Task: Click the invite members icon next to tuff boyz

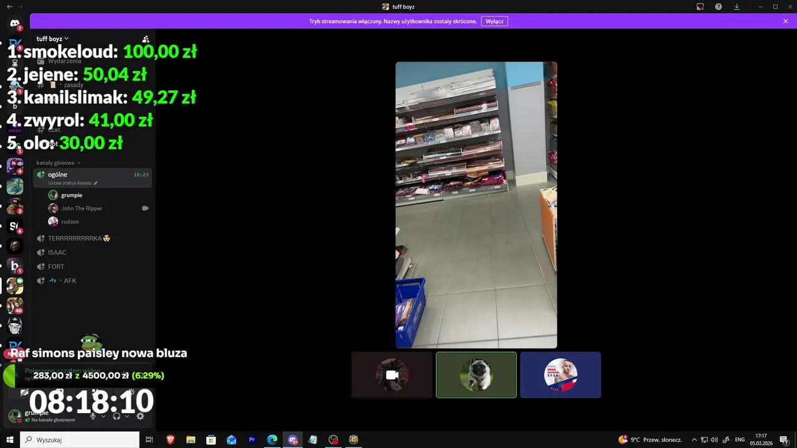Action: pyautogui.click(x=146, y=39)
